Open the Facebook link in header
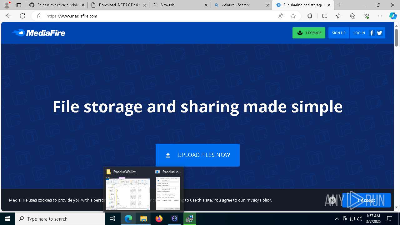 372,33
